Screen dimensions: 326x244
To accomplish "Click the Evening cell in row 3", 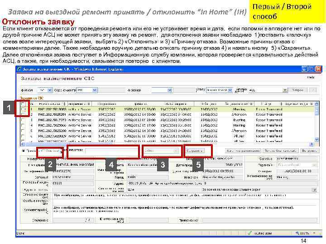I will (x=240, y=120).
